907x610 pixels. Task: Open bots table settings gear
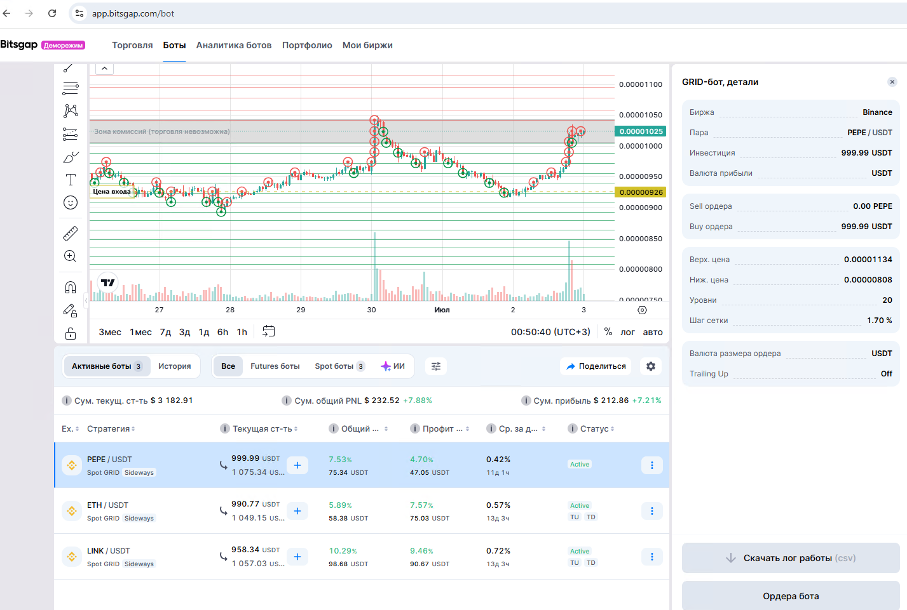pos(651,366)
